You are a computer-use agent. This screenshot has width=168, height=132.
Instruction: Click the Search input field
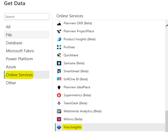click(x=27, y=17)
